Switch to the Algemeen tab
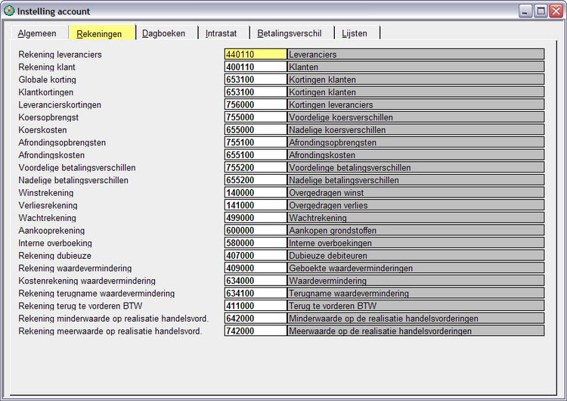The height and width of the screenshot is (401, 567). click(37, 33)
